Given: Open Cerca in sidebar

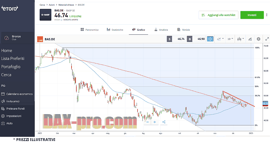Looking at the screenshot, I should [x=6, y=75].
